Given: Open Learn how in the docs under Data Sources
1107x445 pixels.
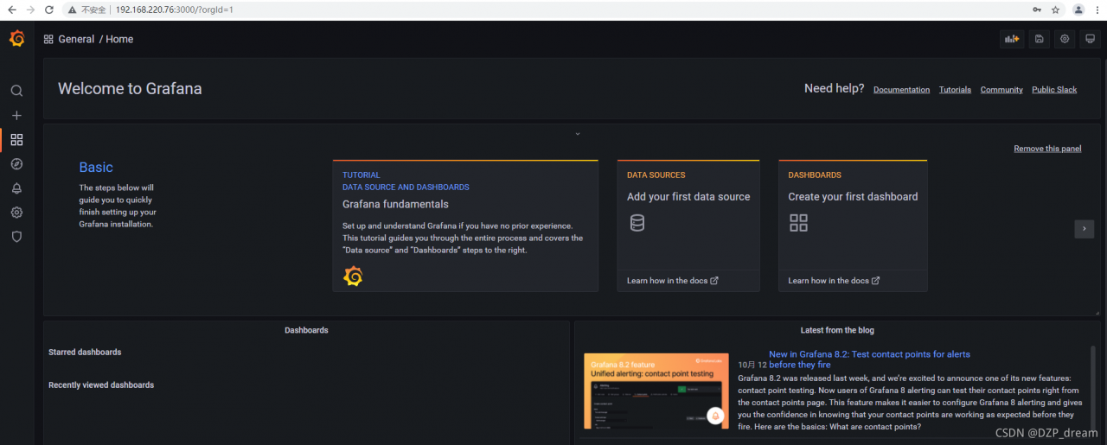Looking at the screenshot, I should click(672, 281).
